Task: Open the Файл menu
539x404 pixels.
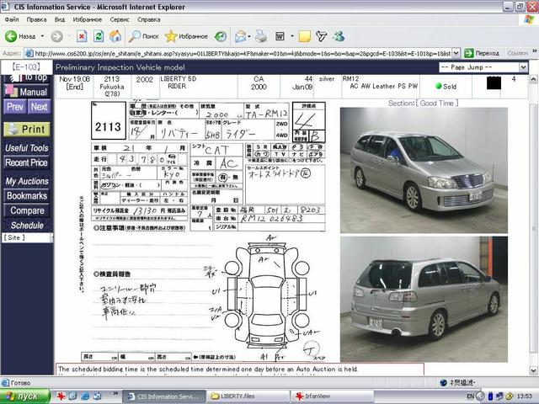Action: tap(12, 19)
